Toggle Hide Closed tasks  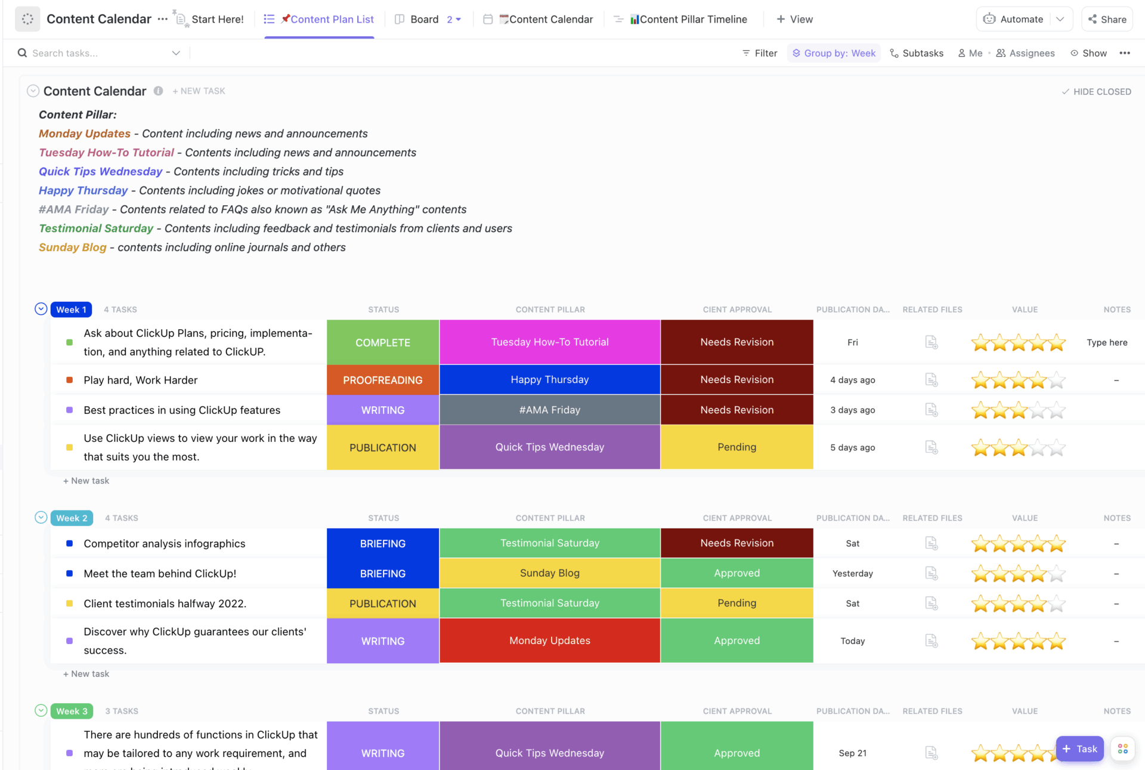1096,91
